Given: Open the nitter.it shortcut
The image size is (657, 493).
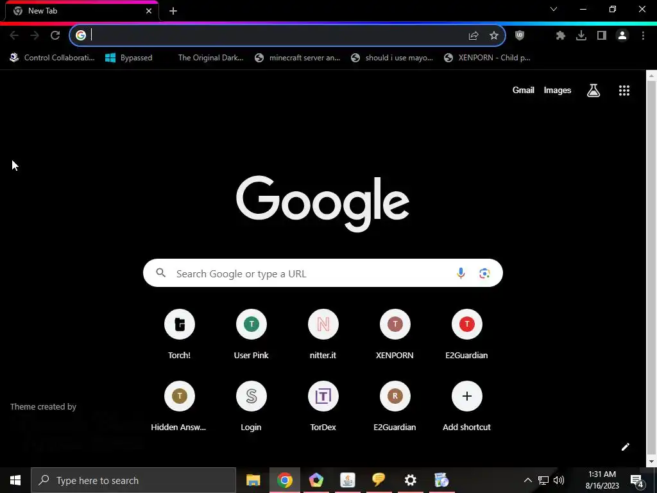Looking at the screenshot, I should pyautogui.click(x=323, y=334).
